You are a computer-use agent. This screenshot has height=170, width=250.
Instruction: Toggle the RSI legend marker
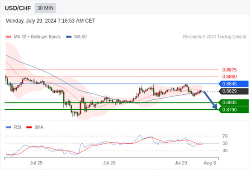[x=9, y=127]
